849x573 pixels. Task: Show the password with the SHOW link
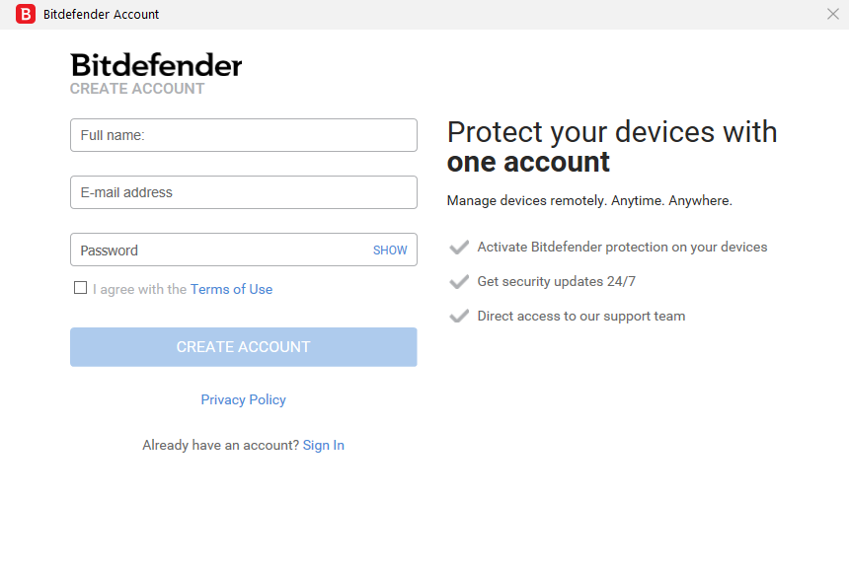pyautogui.click(x=390, y=250)
